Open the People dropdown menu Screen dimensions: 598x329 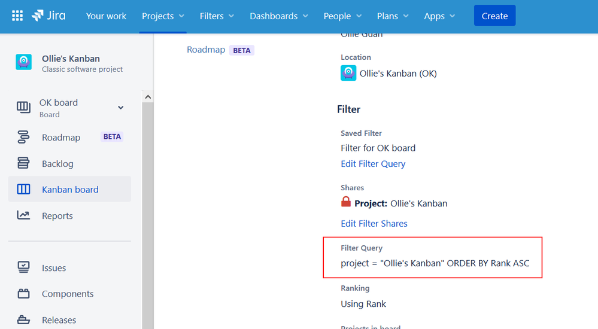342,16
